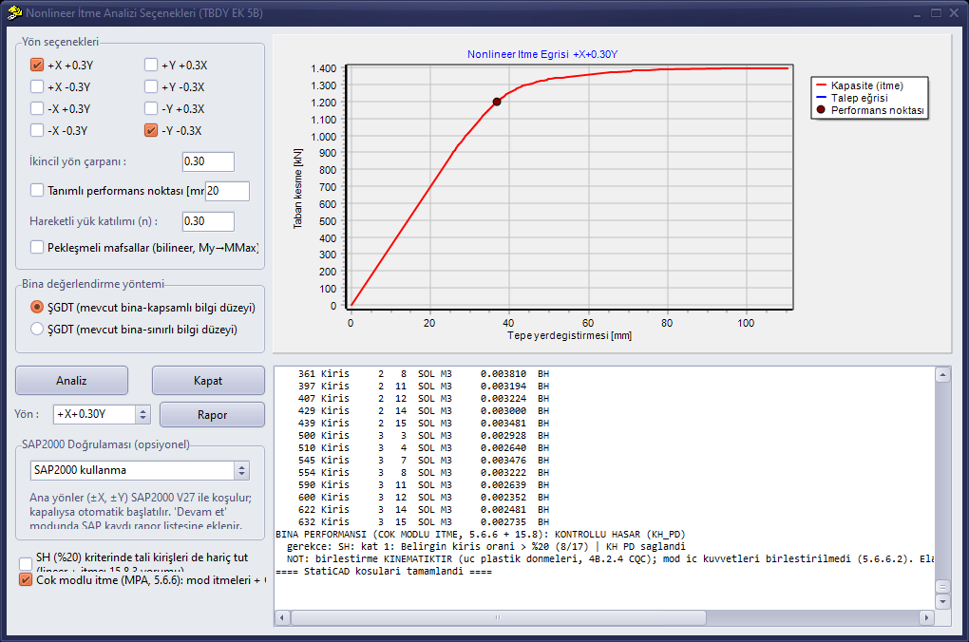Enable the +X -0.3Y direction checkbox

pyautogui.click(x=37, y=87)
